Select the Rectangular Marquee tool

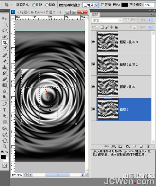coord(5,24)
